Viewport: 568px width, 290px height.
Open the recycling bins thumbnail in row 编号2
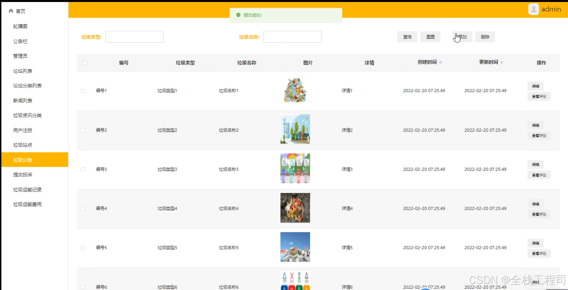295,129
